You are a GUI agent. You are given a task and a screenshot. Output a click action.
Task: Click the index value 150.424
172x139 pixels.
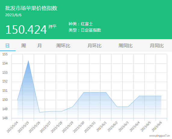26,29
